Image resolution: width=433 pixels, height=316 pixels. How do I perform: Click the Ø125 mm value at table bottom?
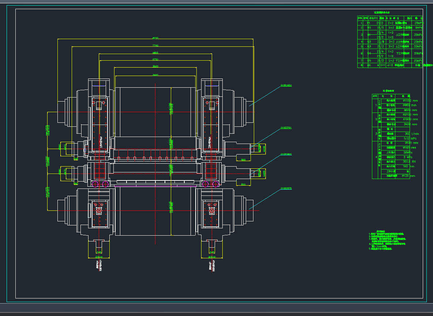405,176
